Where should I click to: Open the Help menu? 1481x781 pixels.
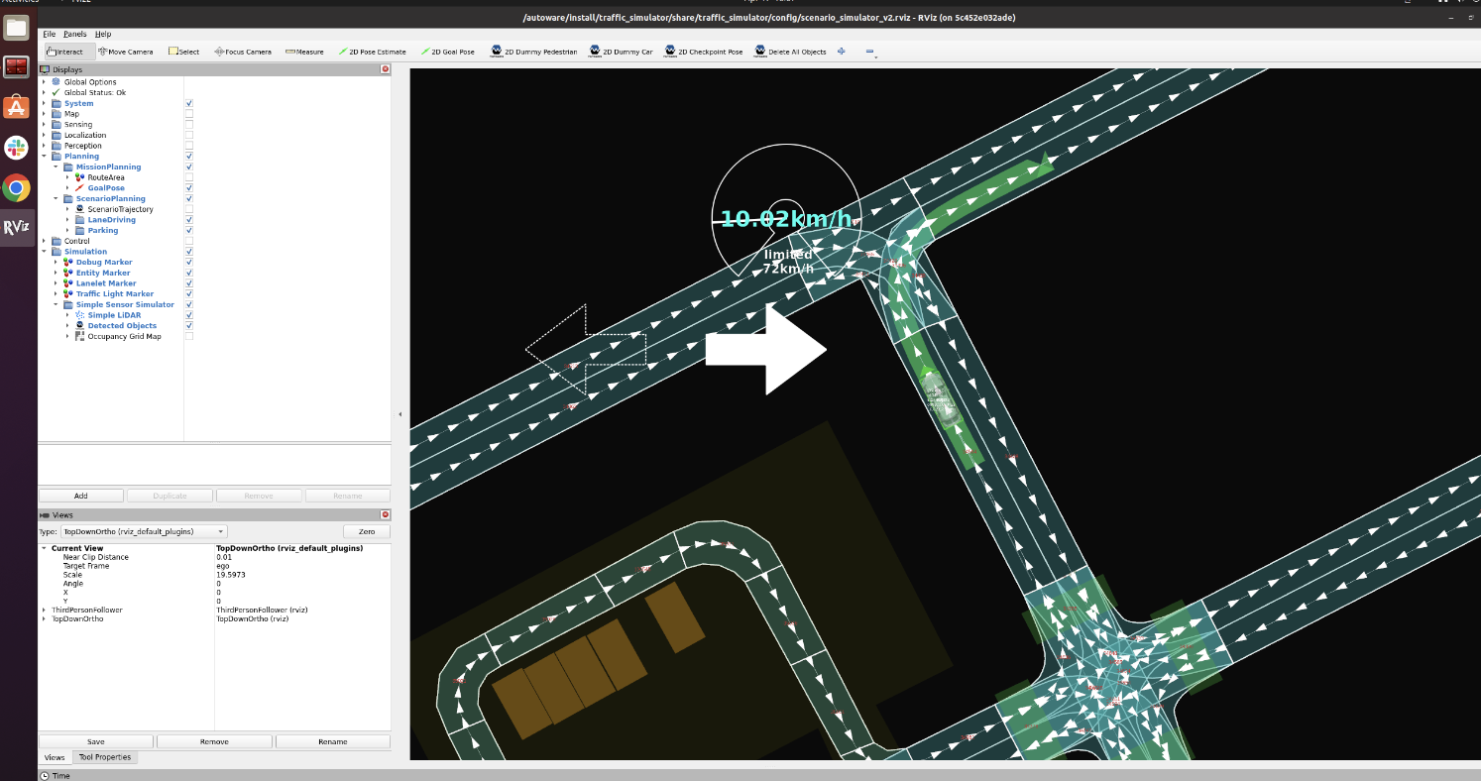point(103,34)
